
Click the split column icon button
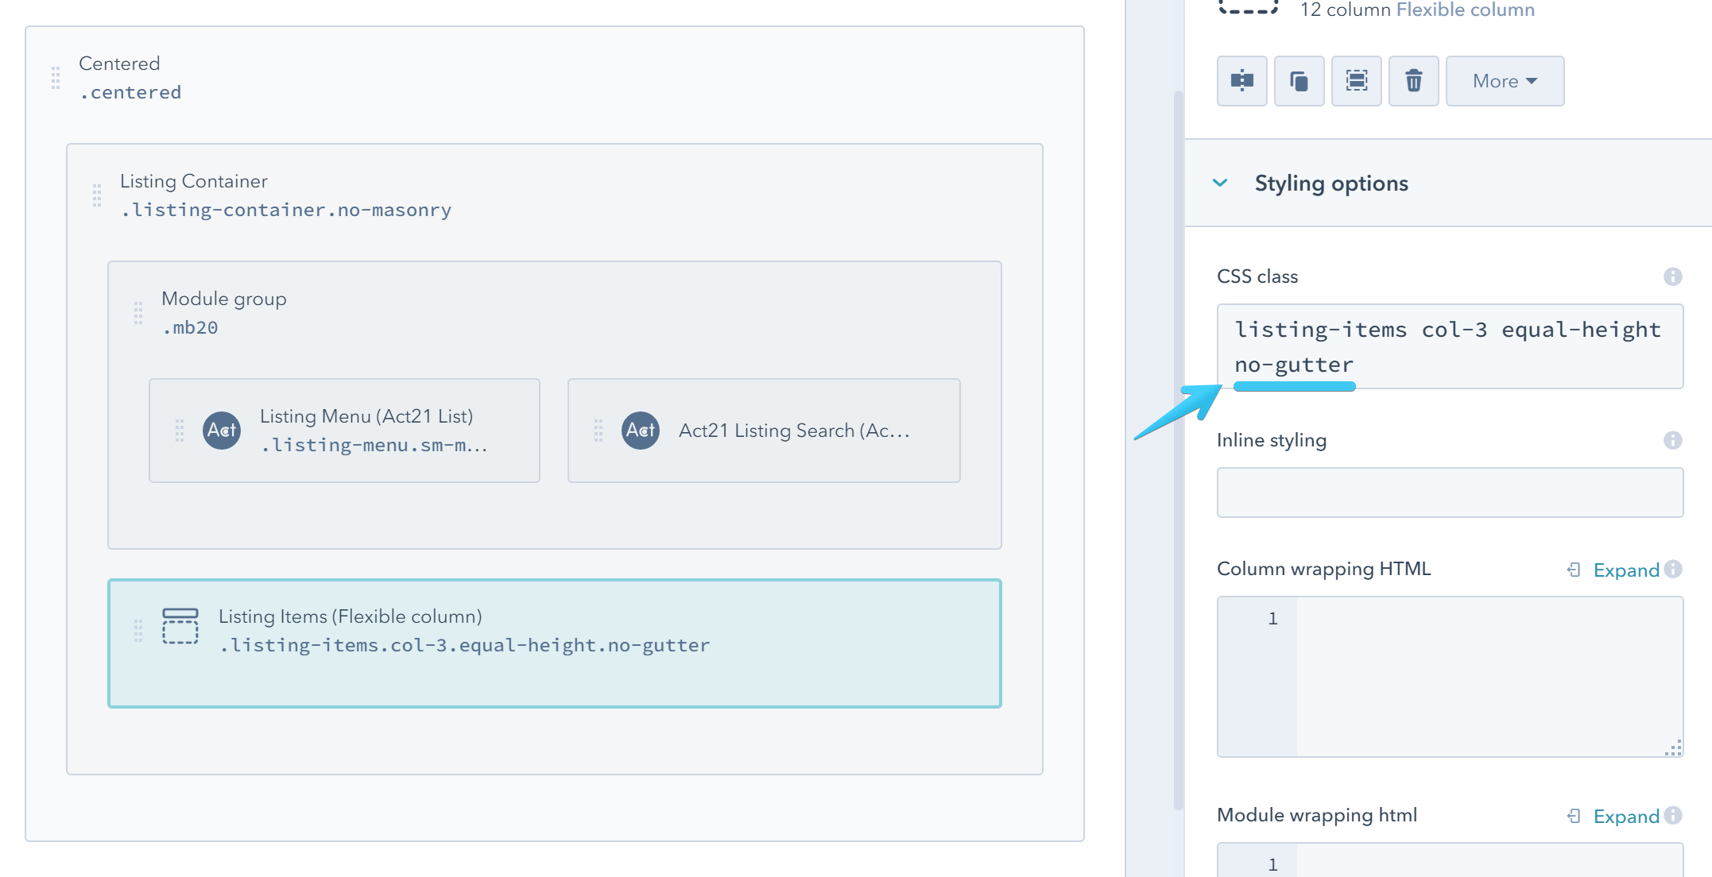coord(1241,81)
